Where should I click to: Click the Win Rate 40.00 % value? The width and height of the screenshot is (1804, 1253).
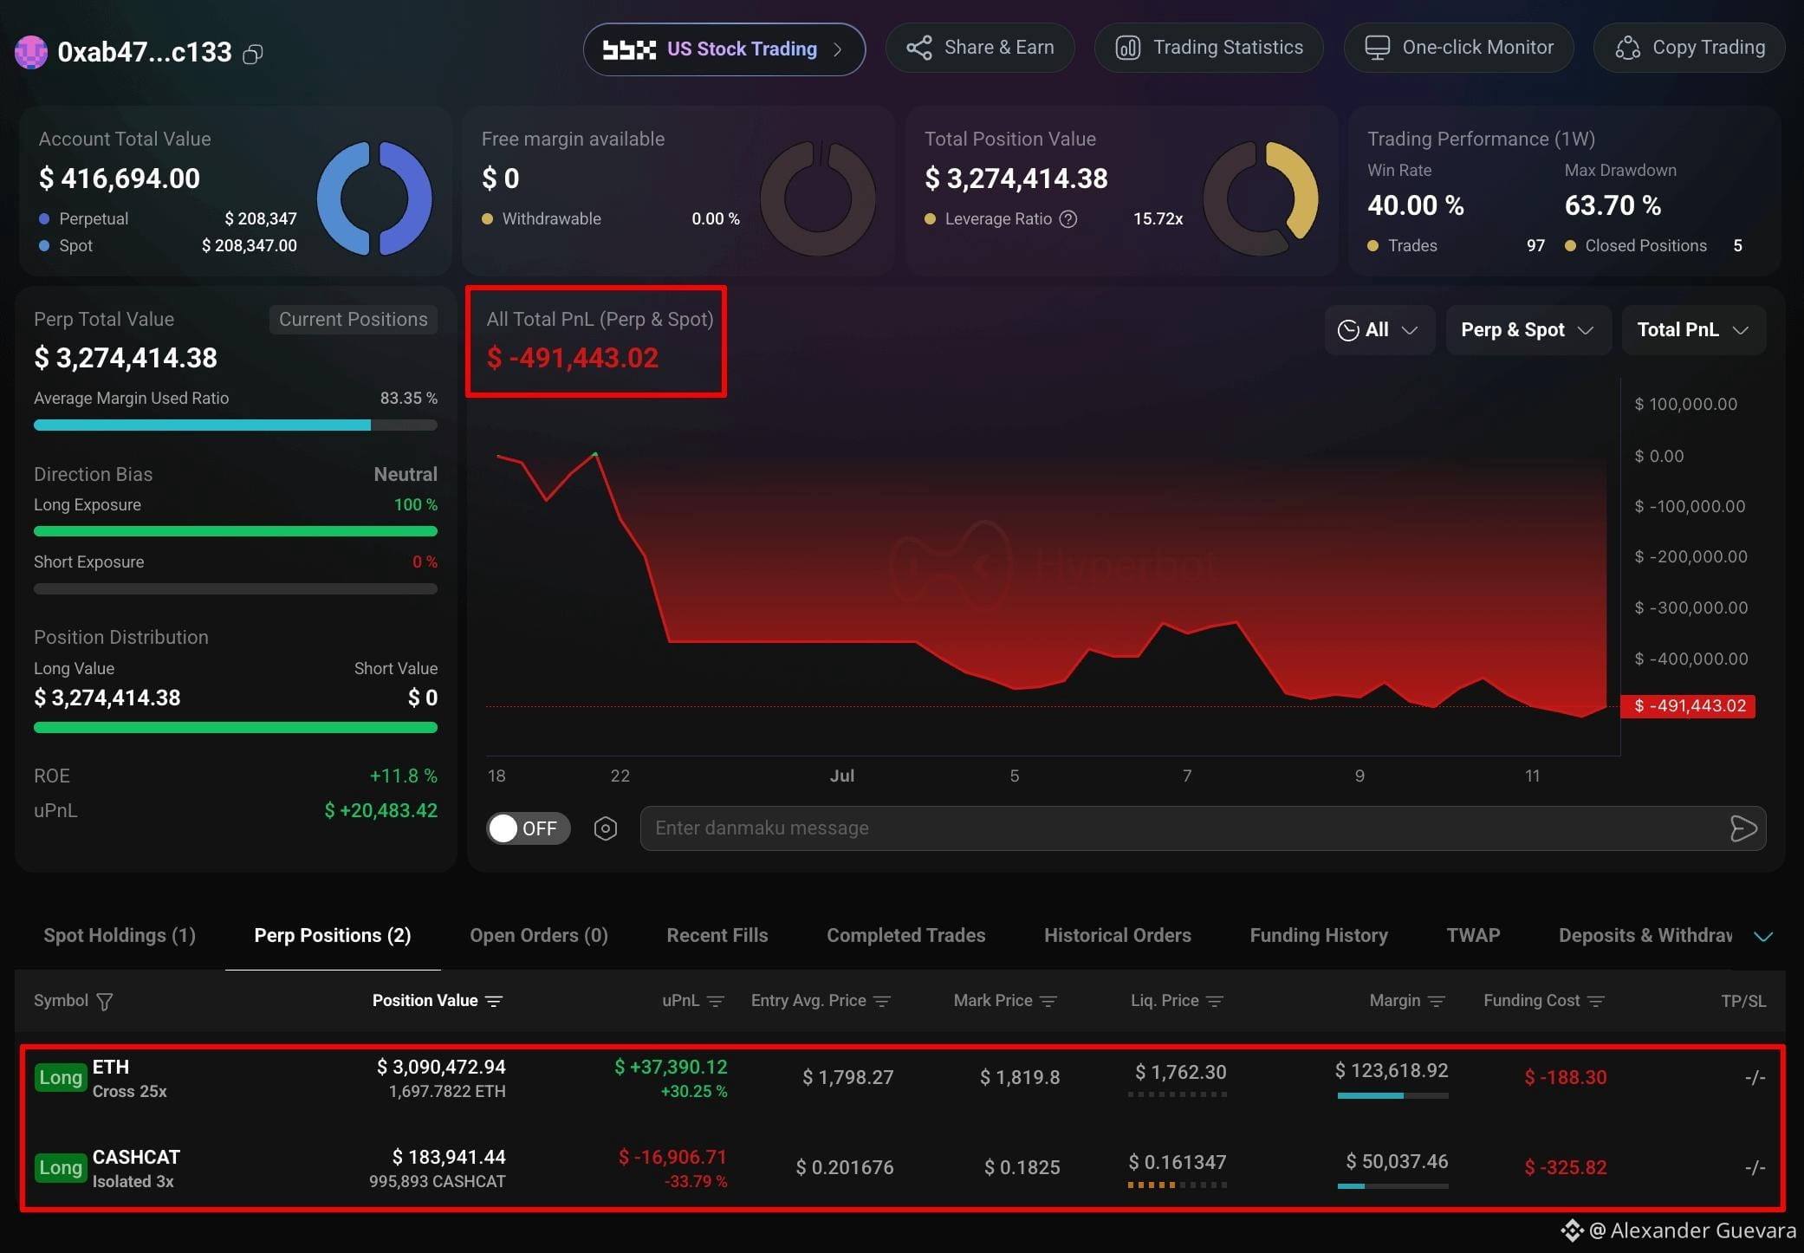pos(1416,206)
